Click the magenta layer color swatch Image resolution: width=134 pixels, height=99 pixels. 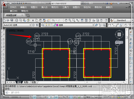[x=57, y=25]
